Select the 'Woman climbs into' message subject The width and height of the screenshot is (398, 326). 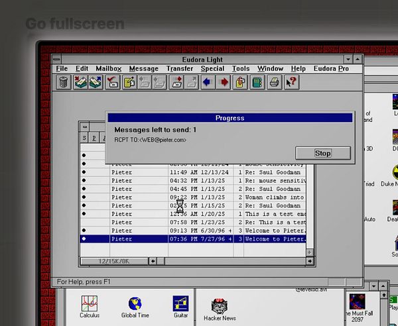pos(275,197)
